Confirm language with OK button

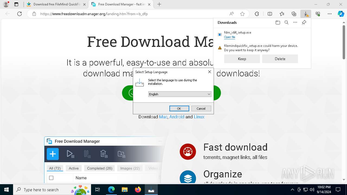point(179,109)
